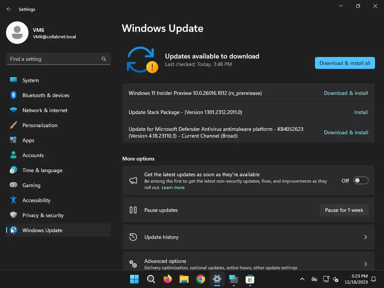
Task: Click the Network Wi-Fi icon in sidebar
Action: 13,110
